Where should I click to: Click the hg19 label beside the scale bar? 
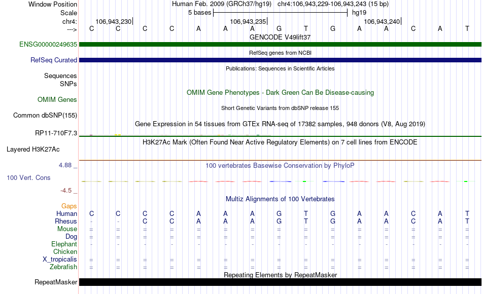pos(359,13)
